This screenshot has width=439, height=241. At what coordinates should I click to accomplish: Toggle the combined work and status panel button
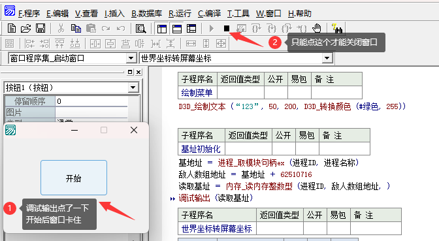coord(191,29)
